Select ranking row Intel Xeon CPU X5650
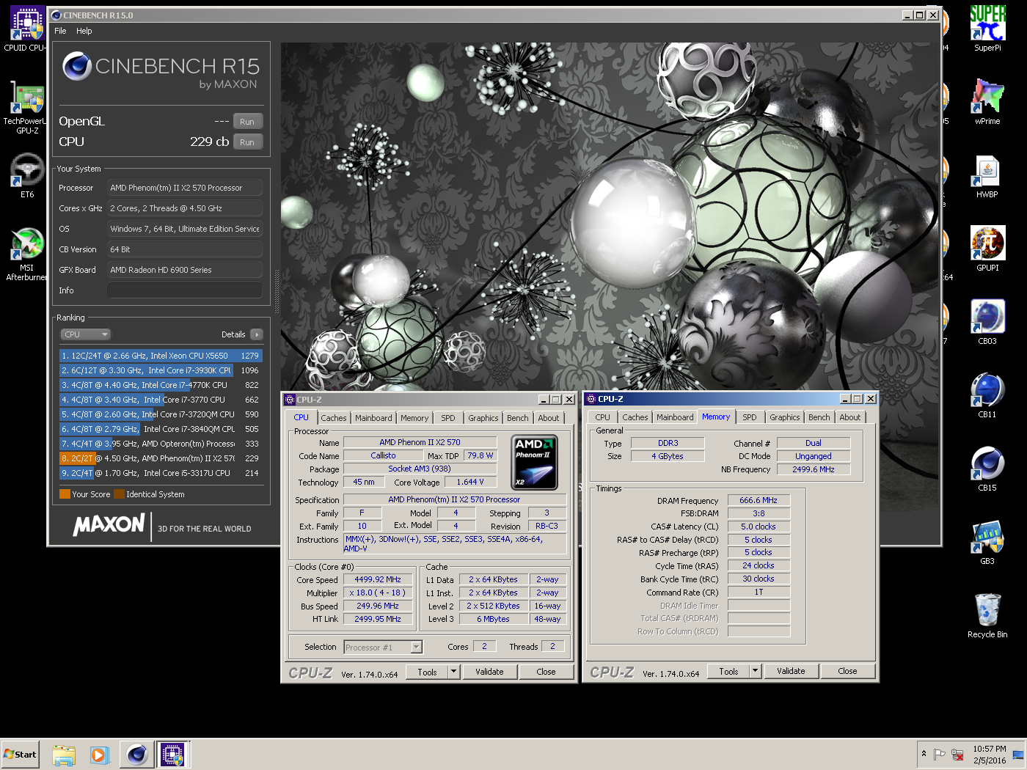This screenshot has width=1027, height=770. (x=161, y=356)
